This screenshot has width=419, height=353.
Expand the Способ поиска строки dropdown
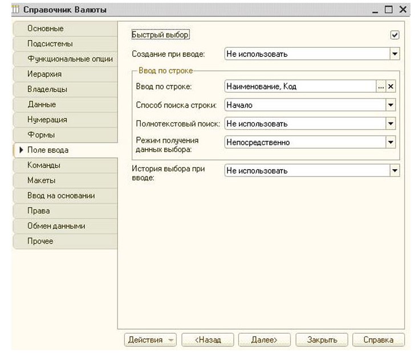click(390, 105)
